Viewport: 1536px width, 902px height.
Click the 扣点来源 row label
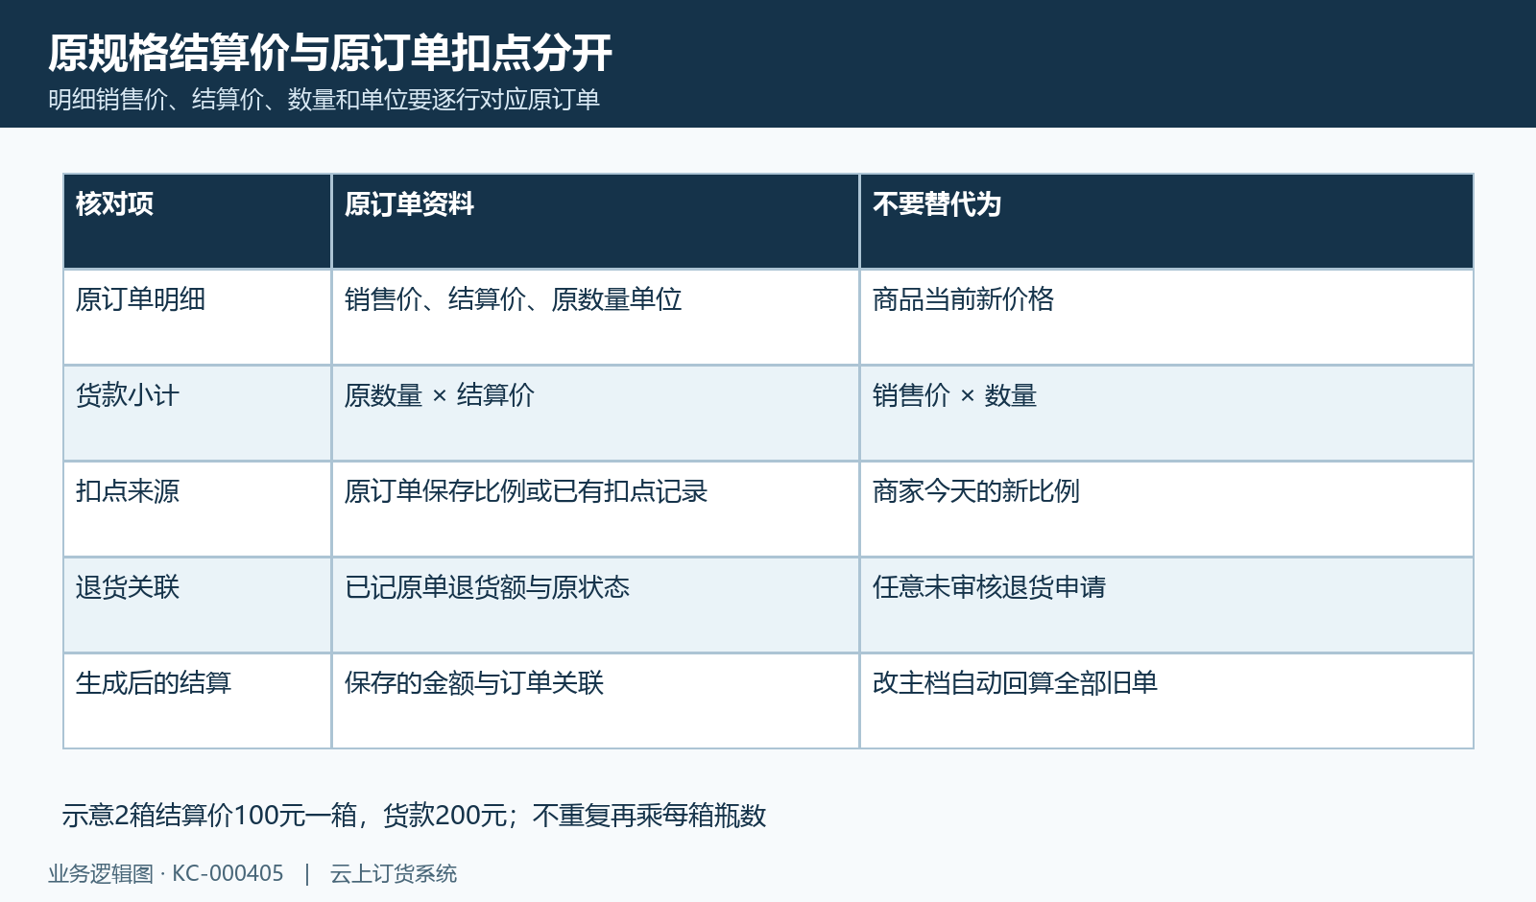pyautogui.click(x=198, y=510)
